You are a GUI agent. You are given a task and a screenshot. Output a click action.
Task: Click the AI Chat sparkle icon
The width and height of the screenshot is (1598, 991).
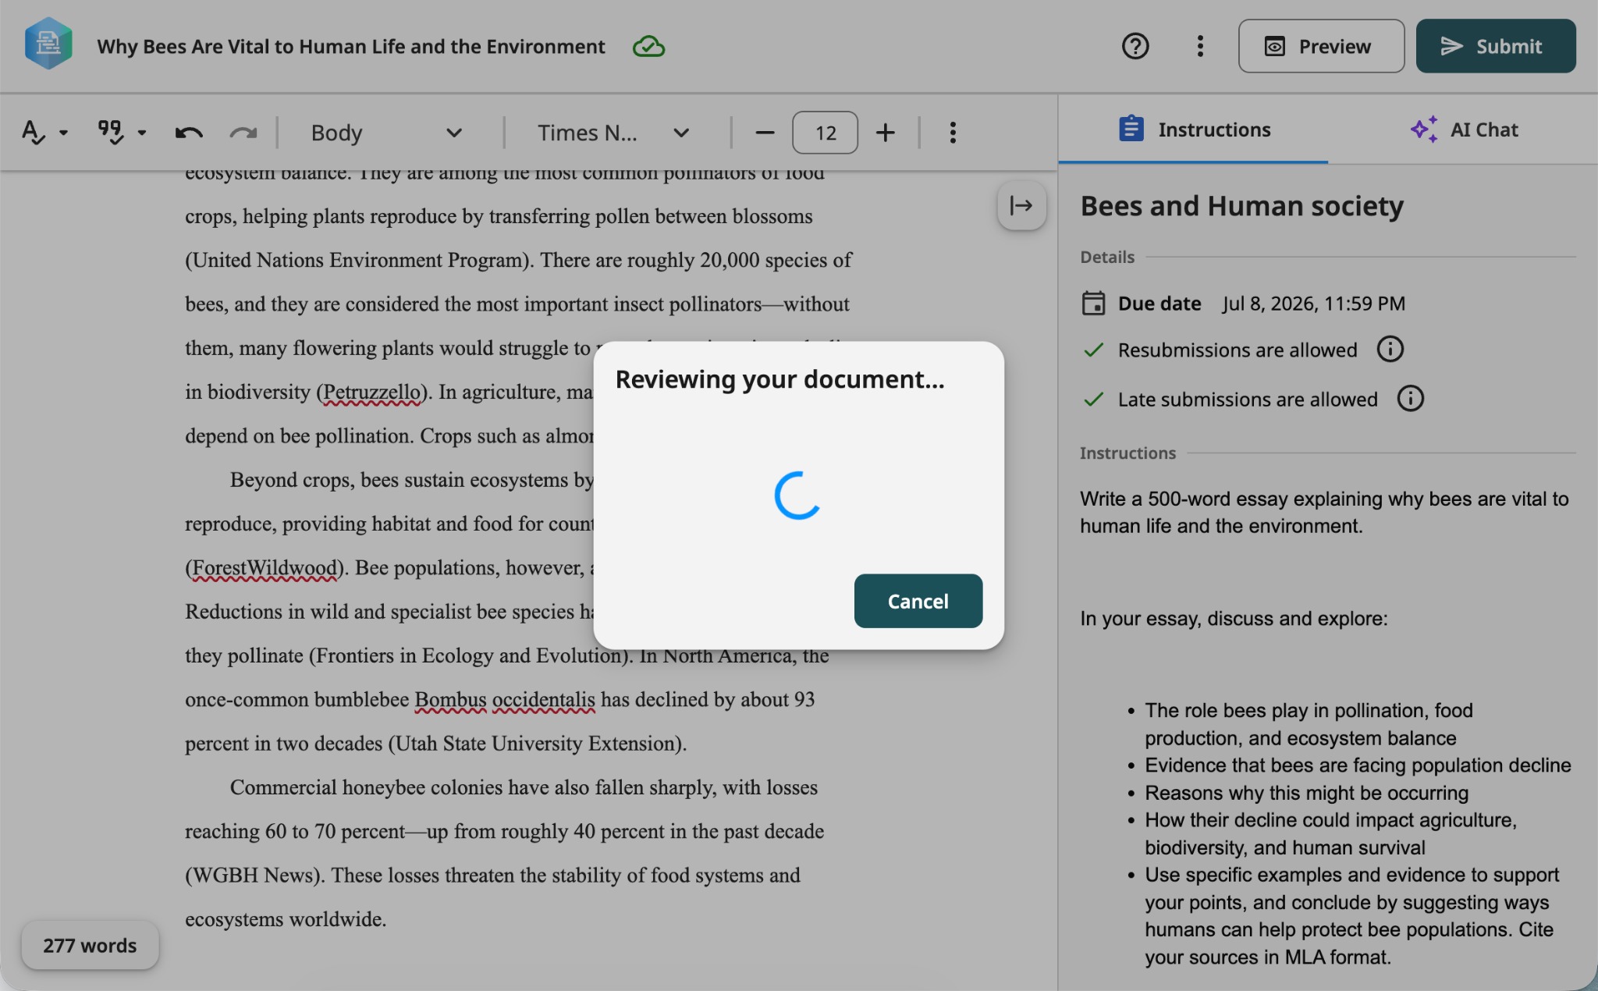[x=1424, y=130]
